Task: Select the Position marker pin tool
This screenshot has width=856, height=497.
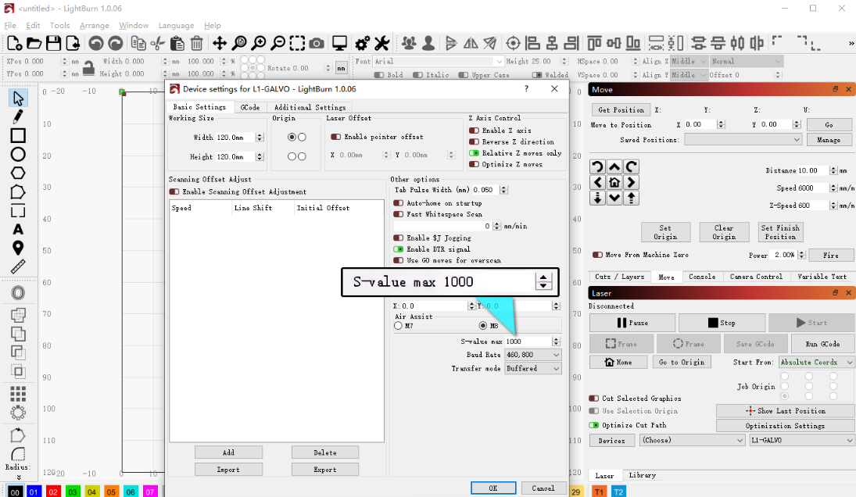Action: click(x=18, y=248)
